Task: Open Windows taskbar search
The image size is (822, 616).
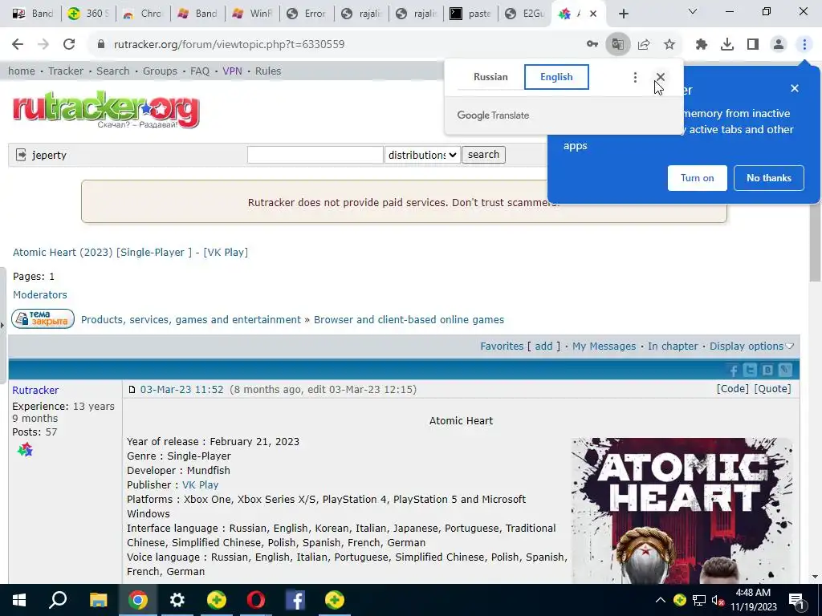Action: 58,600
